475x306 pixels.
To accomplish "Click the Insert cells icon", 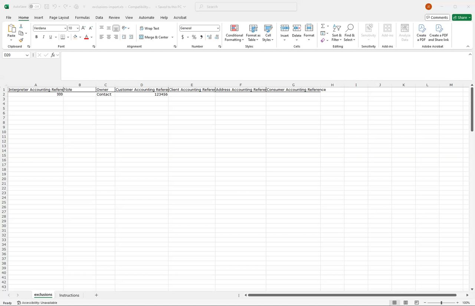I will (285, 28).
